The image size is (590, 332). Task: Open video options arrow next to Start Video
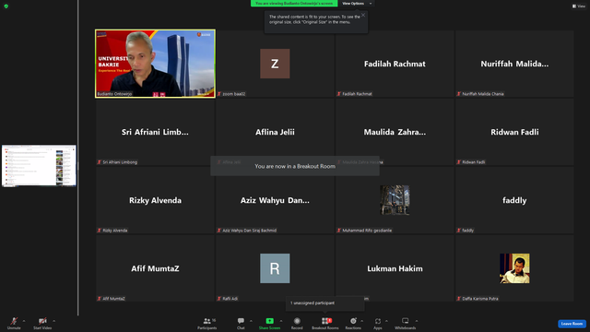[54, 321]
